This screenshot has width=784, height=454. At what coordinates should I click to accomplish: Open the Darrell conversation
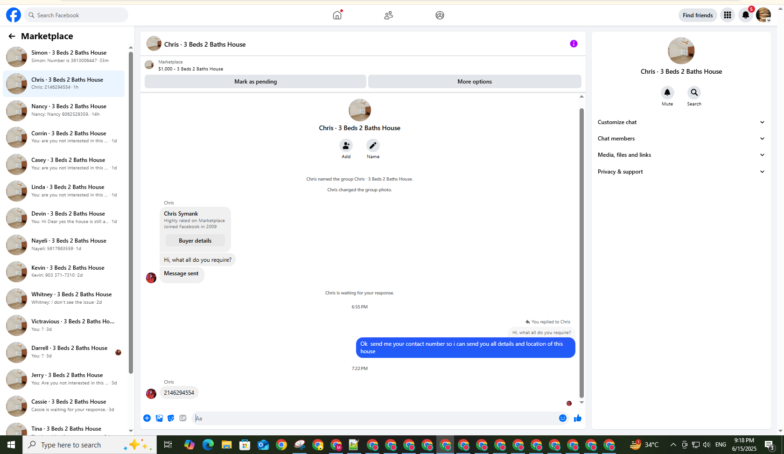[64, 352]
